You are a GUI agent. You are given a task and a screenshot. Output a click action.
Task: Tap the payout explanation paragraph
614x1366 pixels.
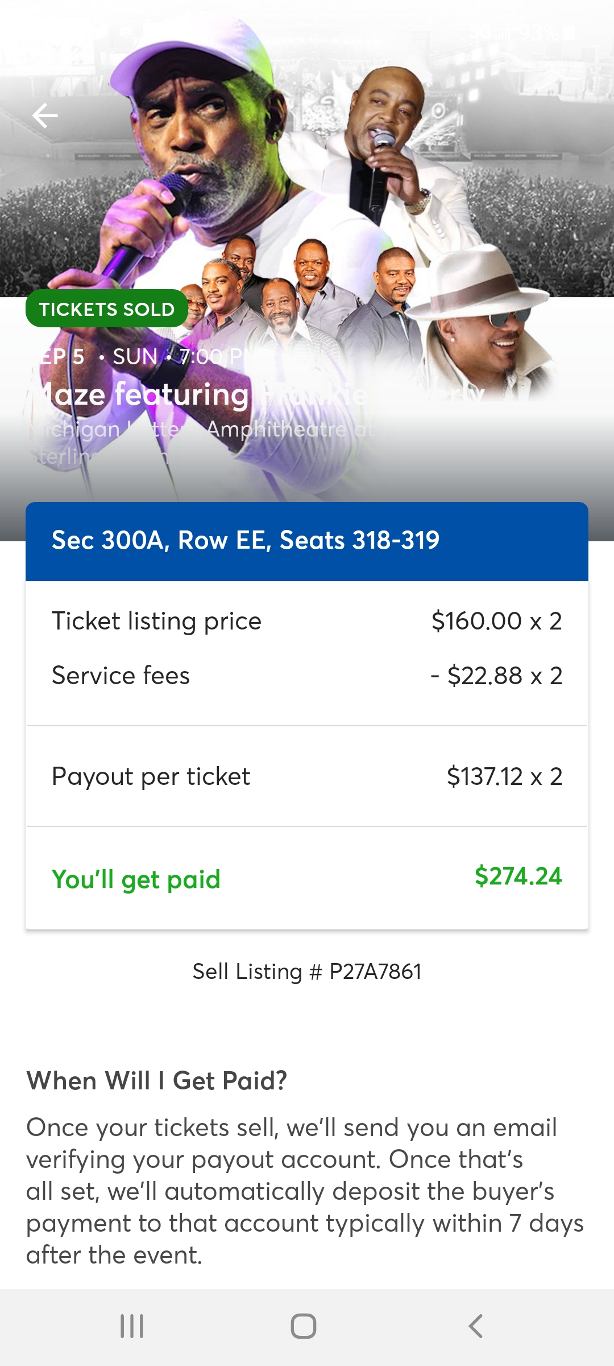click(x=305, y=1191)
